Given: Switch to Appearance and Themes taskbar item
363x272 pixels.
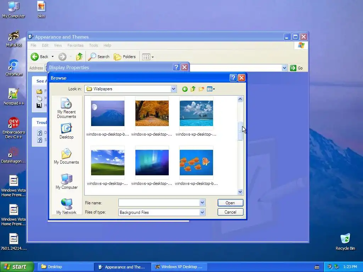Looking at the screenshot, I should [122, 267].
